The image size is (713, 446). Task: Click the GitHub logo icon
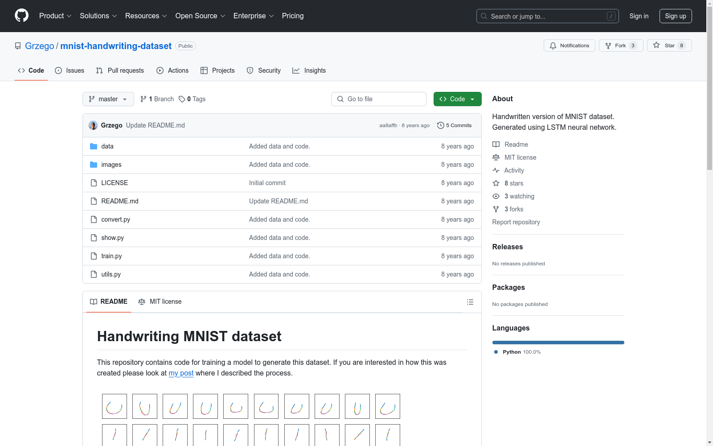[21, 16]
